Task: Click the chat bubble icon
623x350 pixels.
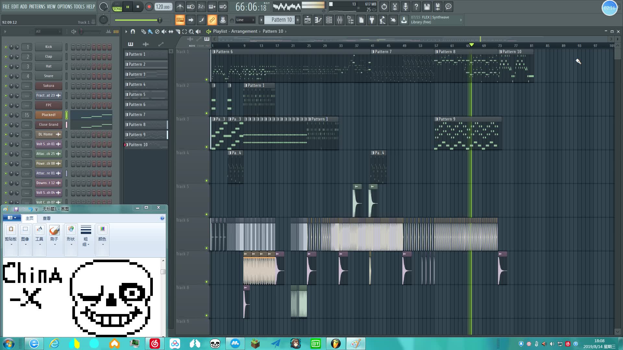Action: (448, 6)
